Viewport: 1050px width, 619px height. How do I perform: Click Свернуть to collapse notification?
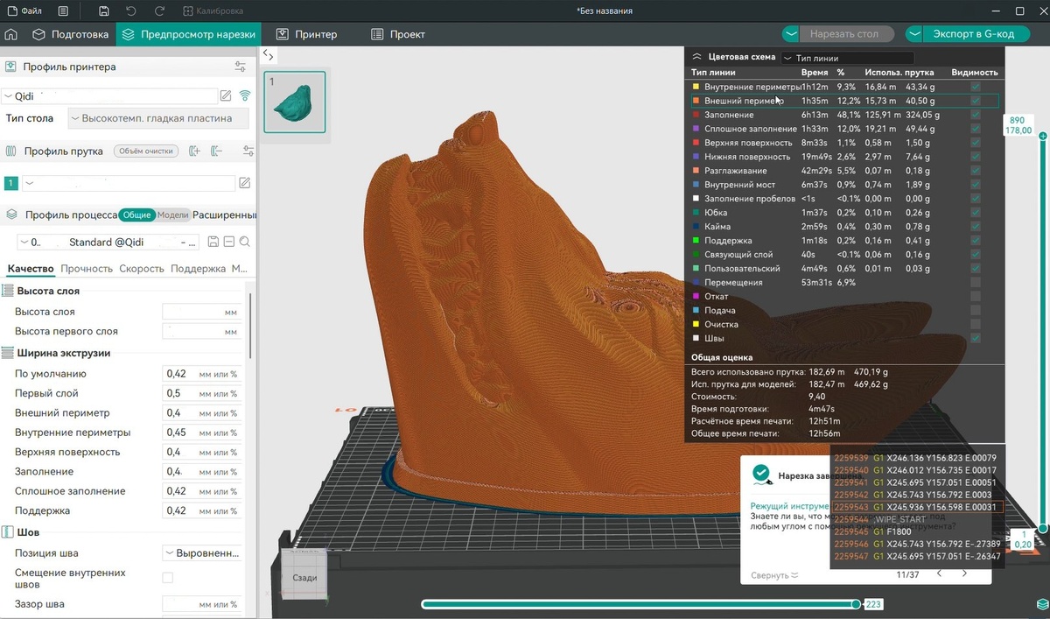click(x=774, y=575)
